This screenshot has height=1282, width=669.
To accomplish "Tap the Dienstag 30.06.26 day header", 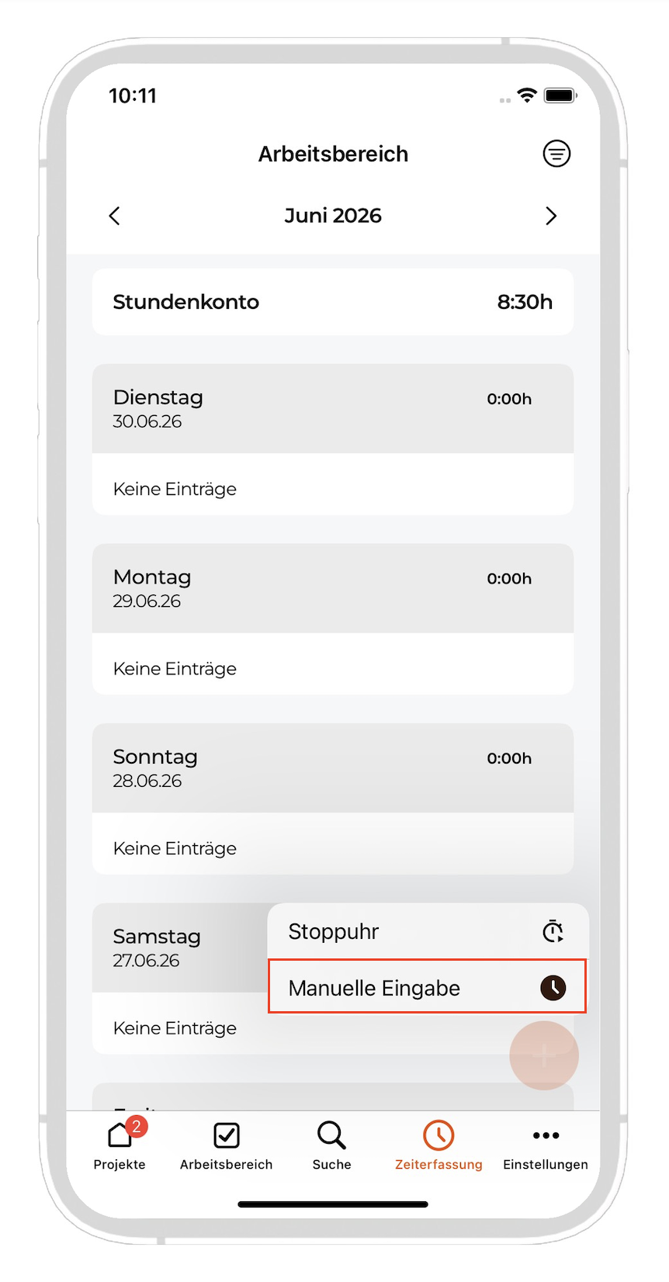I will click(x=333, y=408).
